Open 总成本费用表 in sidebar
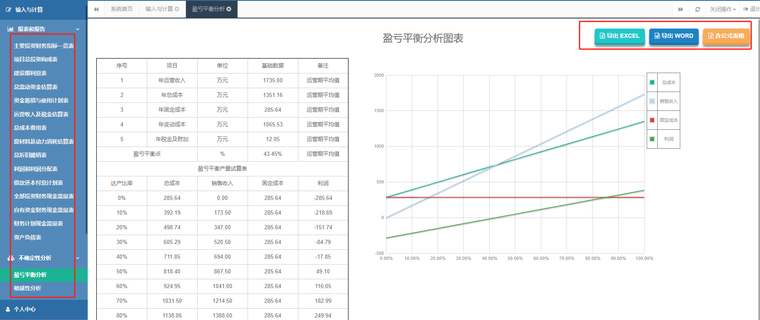The image size is (760, 320). coord(30,128)
